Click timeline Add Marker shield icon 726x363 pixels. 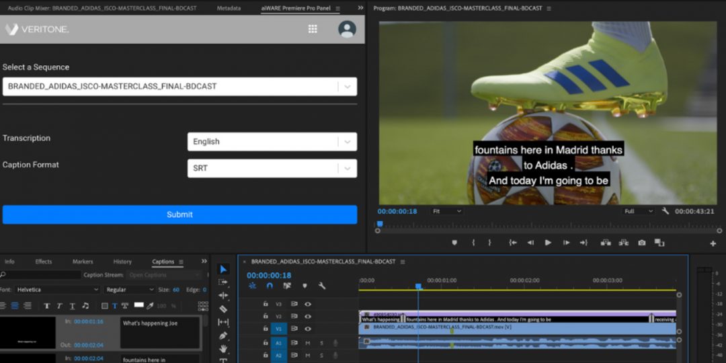305,286
